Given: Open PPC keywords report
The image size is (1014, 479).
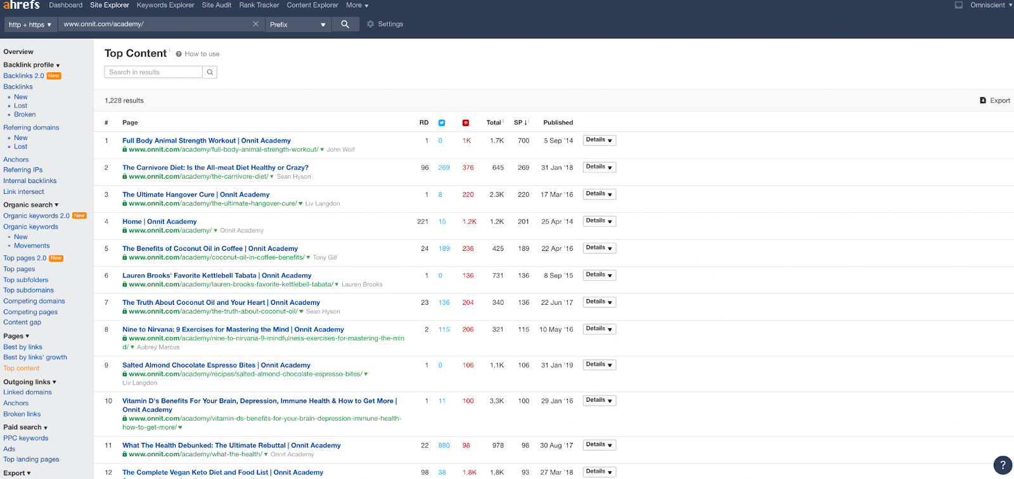Looking at the screenshot, I should point(25,438).
